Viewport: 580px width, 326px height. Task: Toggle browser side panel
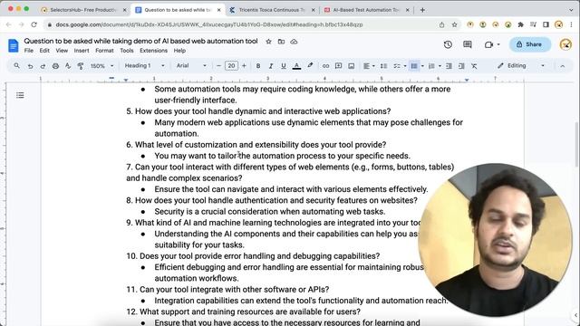546,24
